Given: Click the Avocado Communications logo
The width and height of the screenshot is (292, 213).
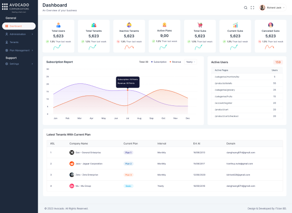Looking at the screenshot, I should point(19,7).
